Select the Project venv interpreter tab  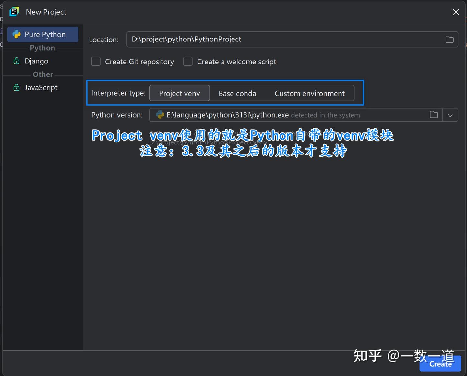click(x=179, y=93)
